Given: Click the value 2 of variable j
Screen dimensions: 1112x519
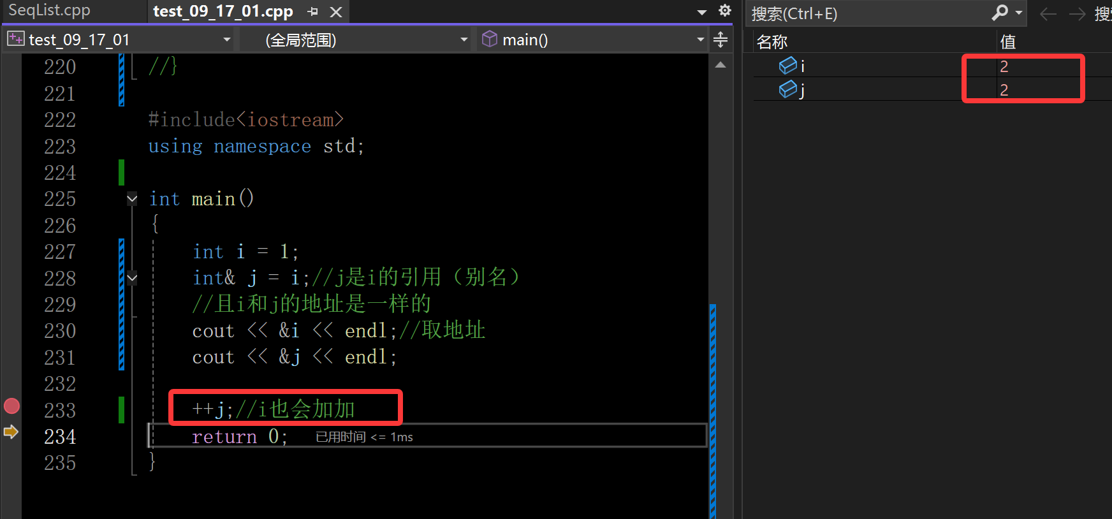Looking at the screenshot, I should [1004, 90].
